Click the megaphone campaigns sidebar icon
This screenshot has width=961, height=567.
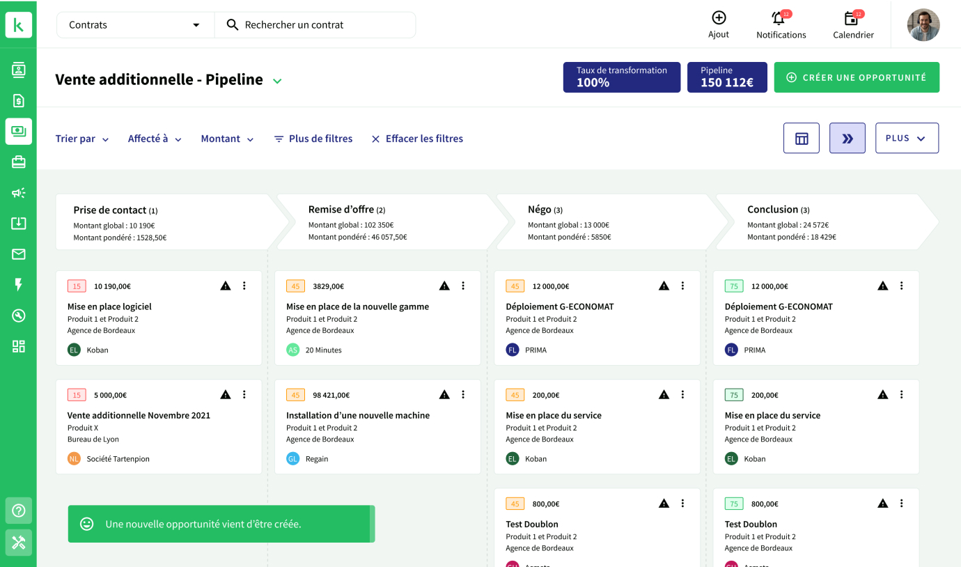click(x=19, y=193)
